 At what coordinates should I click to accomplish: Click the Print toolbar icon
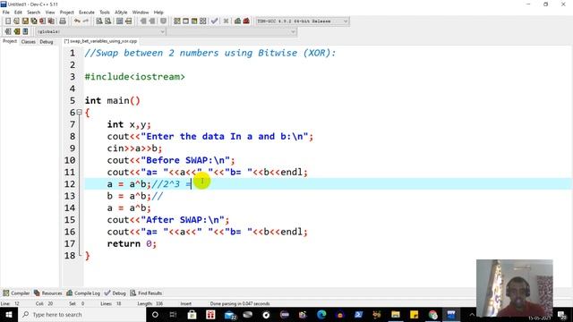pos(63,21)
